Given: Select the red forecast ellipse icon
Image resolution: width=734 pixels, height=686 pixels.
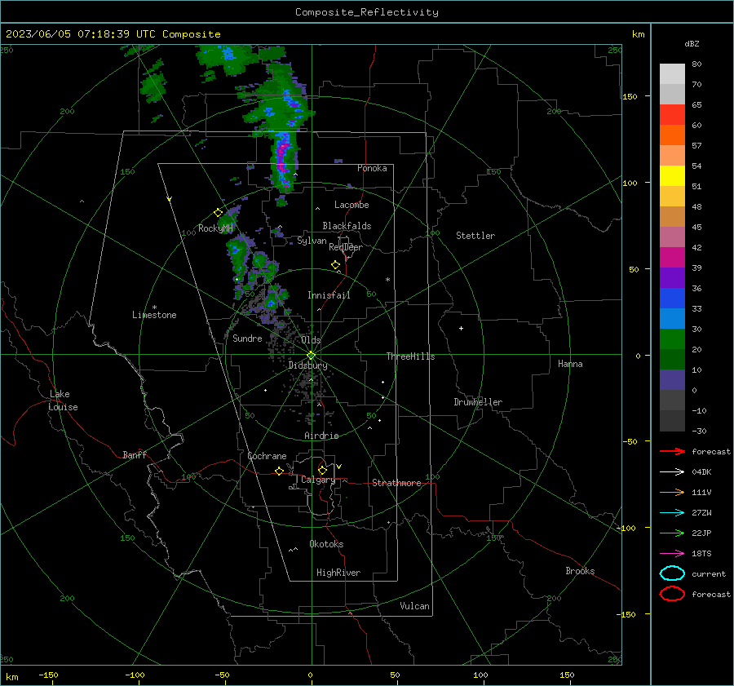Looking at the screenshot, I should coord(672,594).
